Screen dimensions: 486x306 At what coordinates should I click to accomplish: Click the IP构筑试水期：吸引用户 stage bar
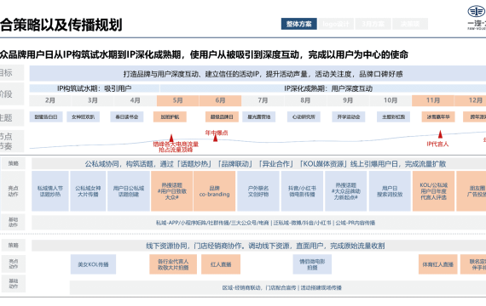pos(95,88)
